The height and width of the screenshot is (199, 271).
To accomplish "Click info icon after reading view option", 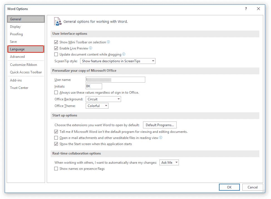I will point(161,138).
